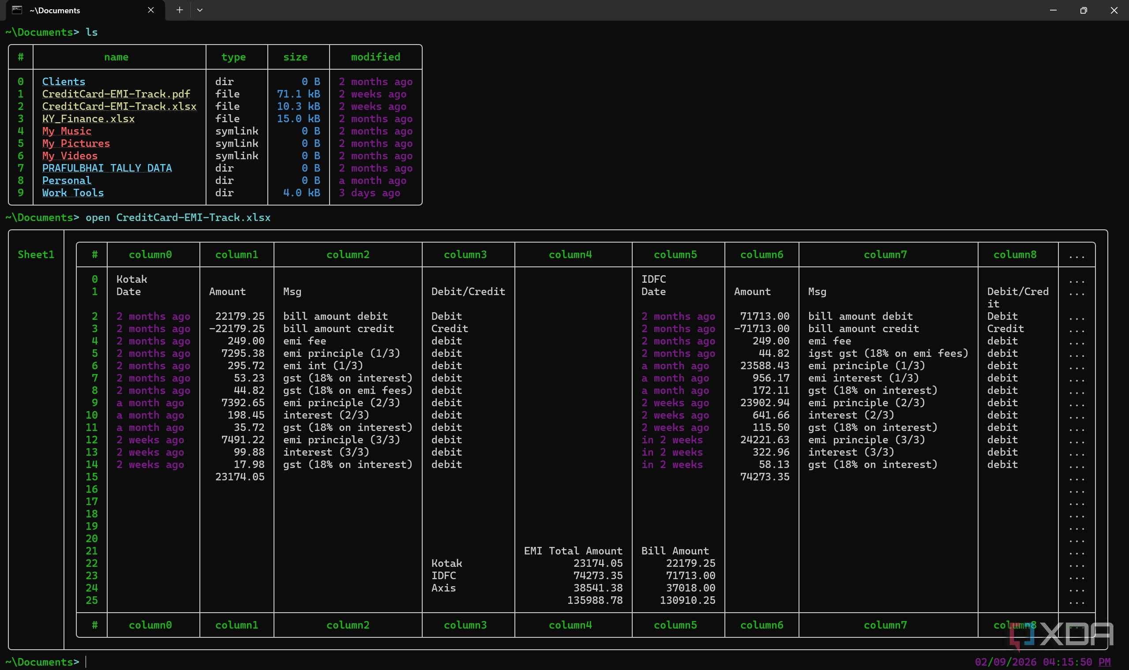Click the 'ls' command text
Screen dimensions: 1129x670
(x=92, y=32)
